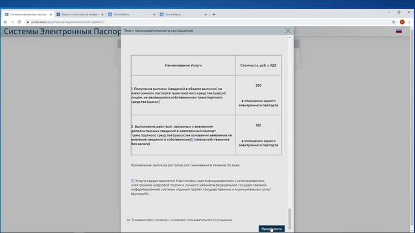
Task: Open footnote link [1] in service row 2
Action: click(192, 140)
